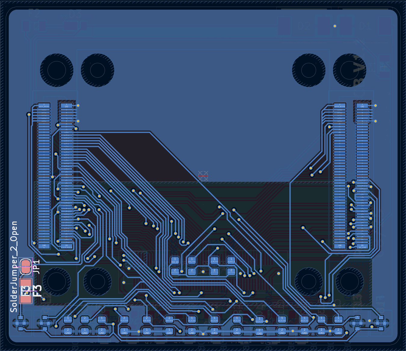Select the salmon JP1 solder jumper pad
The image size is (406, 351).
pyautogui.click(x=26, y=267)
